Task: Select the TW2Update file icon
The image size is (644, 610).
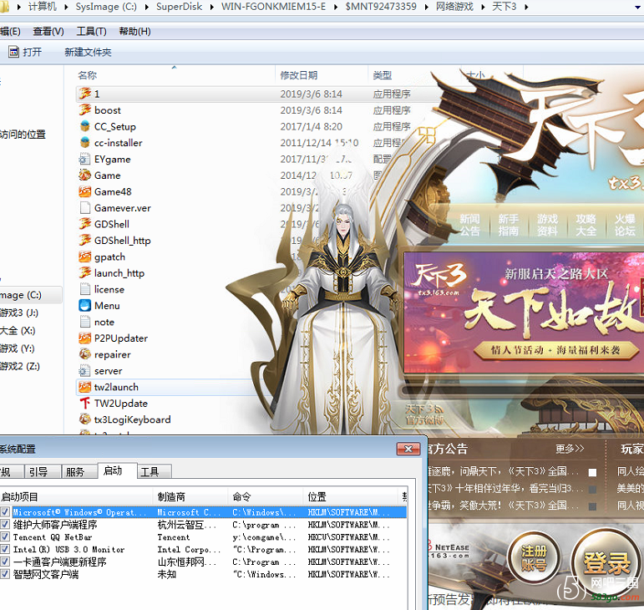Action: [85, 403]
